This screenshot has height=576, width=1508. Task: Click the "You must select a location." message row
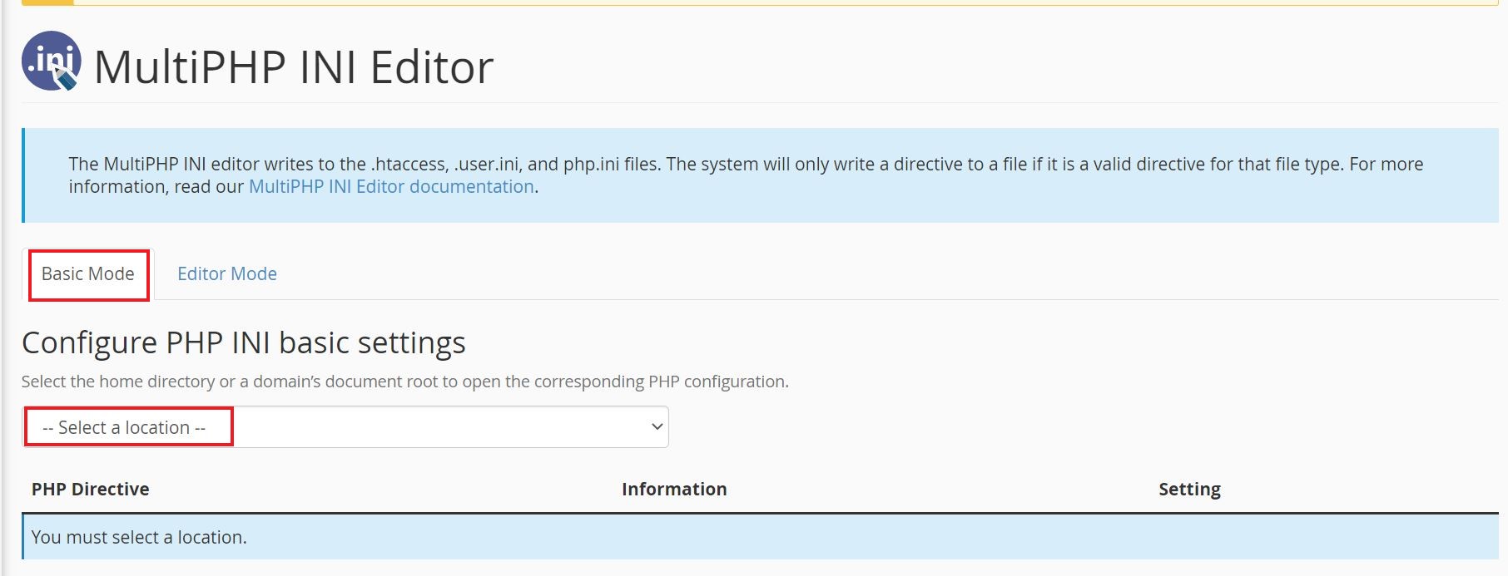[x=760, y=537]
